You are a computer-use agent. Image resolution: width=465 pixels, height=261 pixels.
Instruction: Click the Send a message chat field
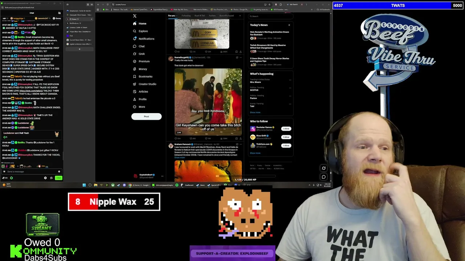coord(31,171)
